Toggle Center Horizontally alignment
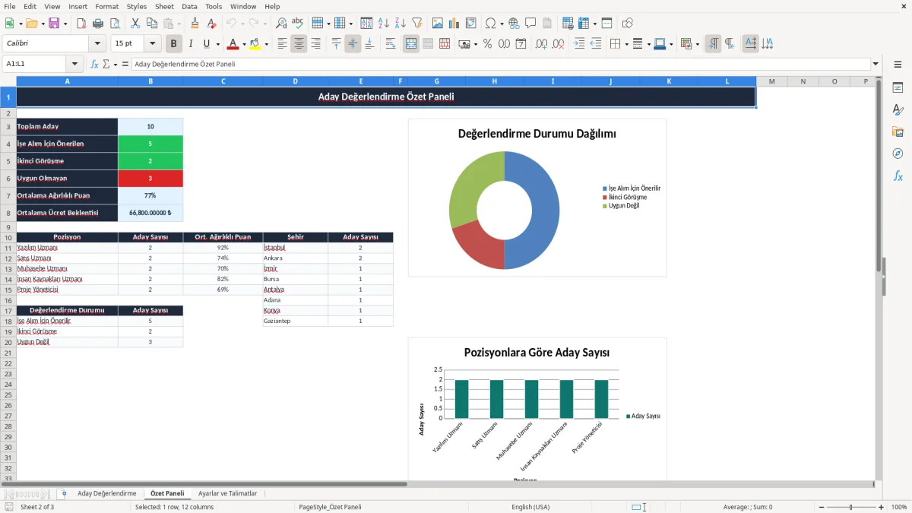Image resolution: width=912 pixels, height=513 pixels. [299, 44]
